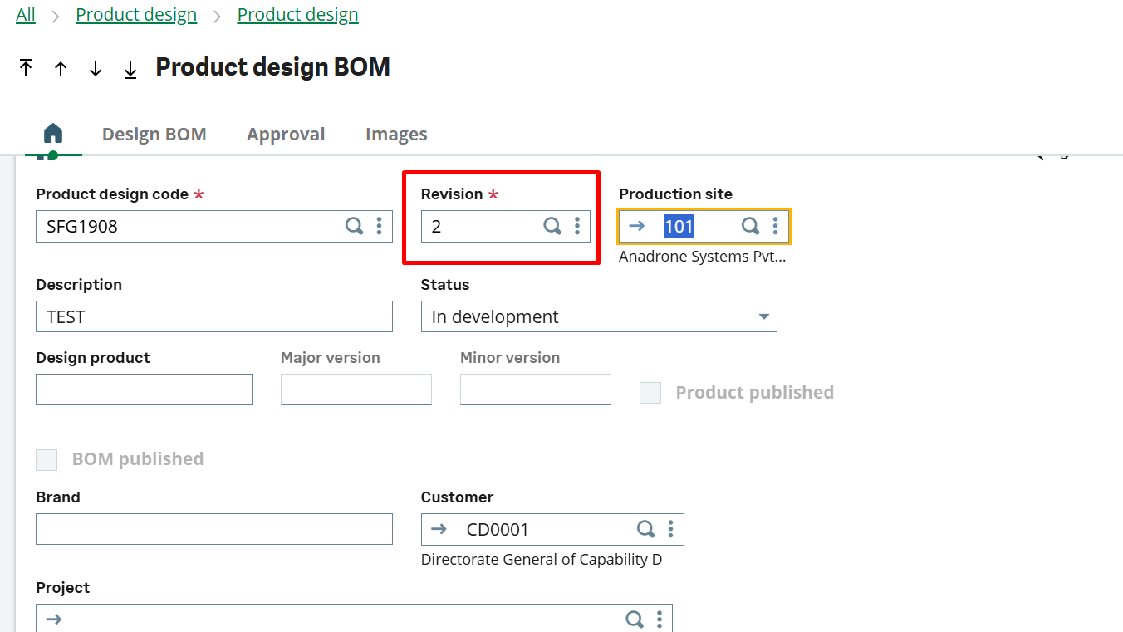Viewport: 1123px width, 632px height.
Task: Click Directorate General of Capability D text
Action: coord(542,560)
